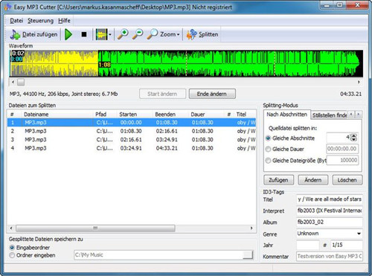Viewport: 372px width, 276px height.
Task: Open the dropdown arrow beside the waveform icon
Action: point(110,35)
